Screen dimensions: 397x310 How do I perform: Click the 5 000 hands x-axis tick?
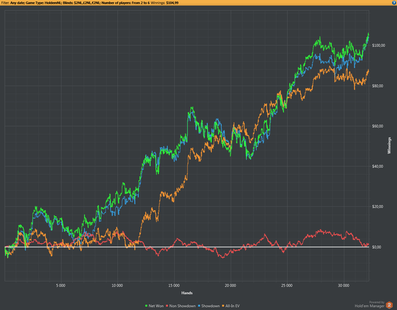61,285
